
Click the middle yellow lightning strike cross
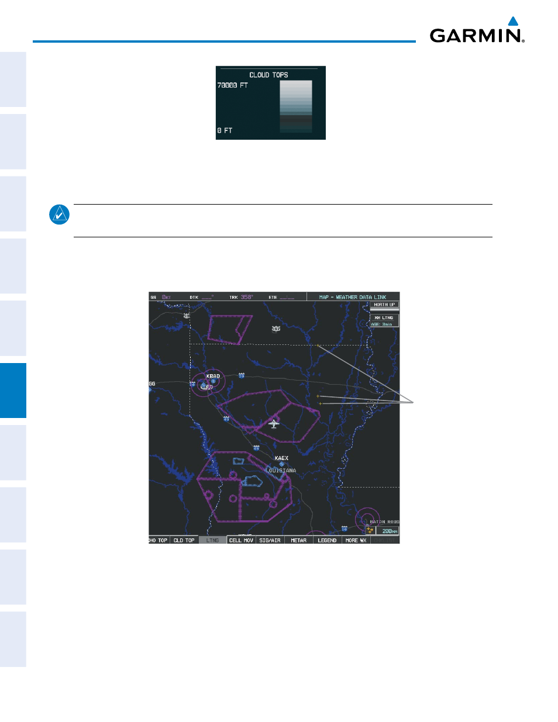pos(318,396)
